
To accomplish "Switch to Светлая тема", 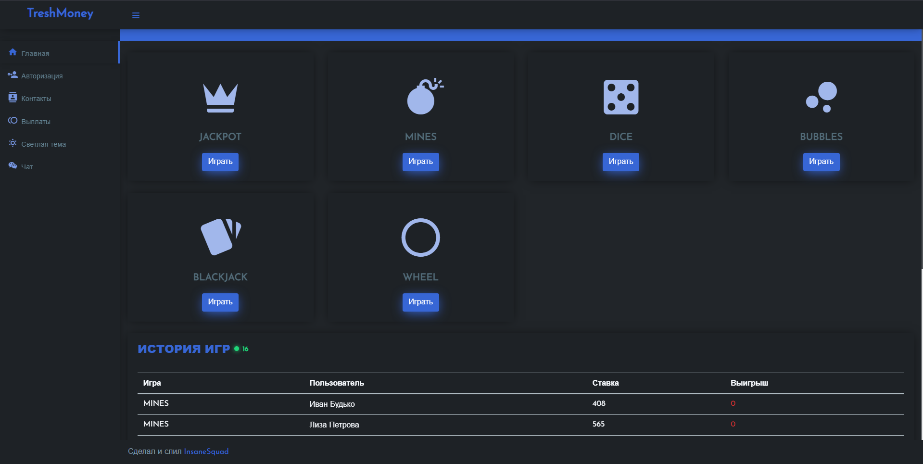I will [43, 144].
